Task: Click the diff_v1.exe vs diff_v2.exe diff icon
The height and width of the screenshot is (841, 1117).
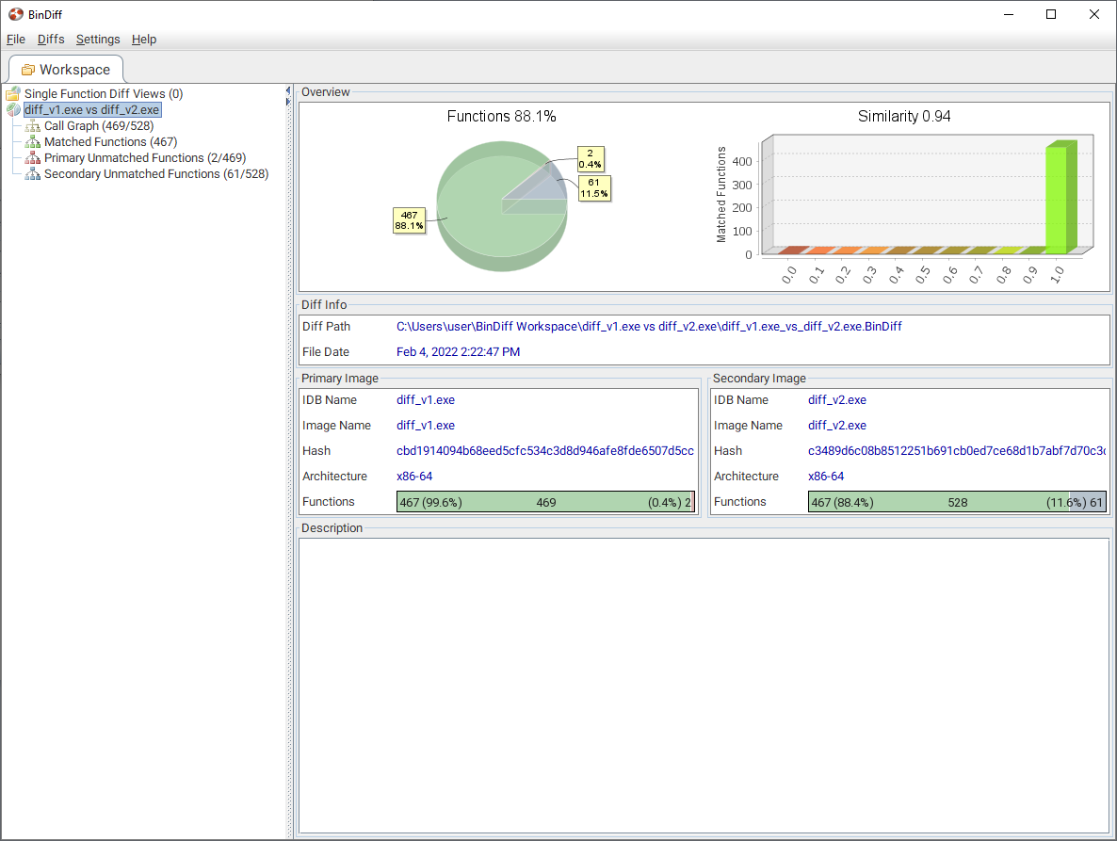Action: pos(13,109)
